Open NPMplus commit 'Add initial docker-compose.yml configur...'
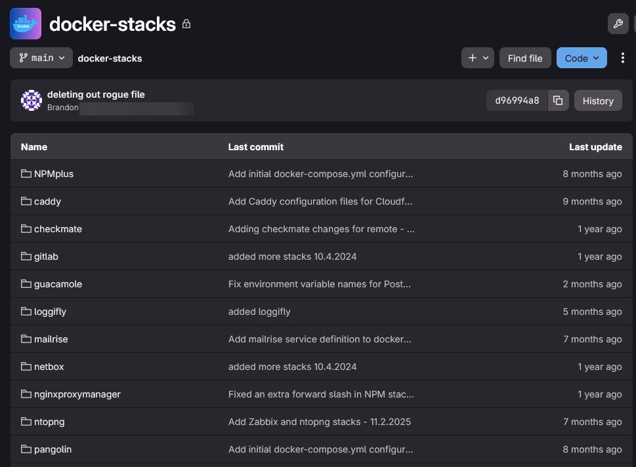The image size is (636, 467). [321, 174]
